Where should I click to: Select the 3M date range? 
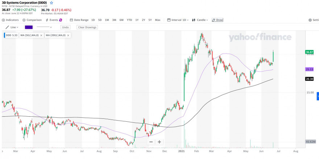tap(114, 20)
